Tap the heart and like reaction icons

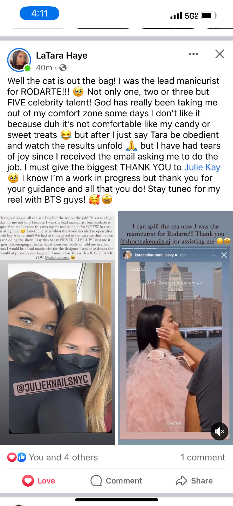[x=17, y=457]
